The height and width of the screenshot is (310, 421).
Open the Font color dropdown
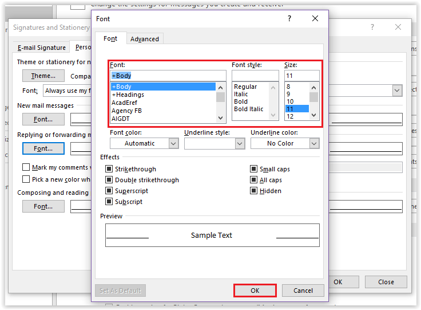174,143
